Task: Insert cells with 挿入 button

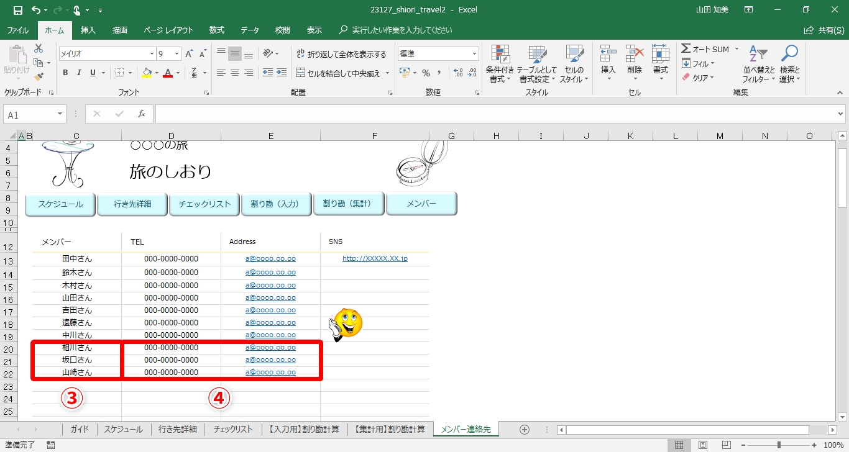Action: (x=608, y=63)
